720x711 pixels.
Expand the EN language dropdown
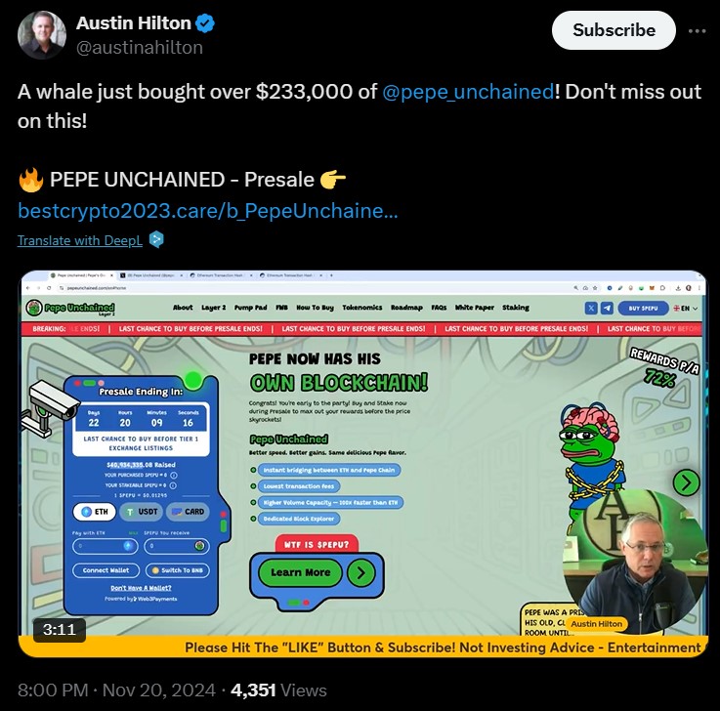pyautogui.click(x=686, y=308)
